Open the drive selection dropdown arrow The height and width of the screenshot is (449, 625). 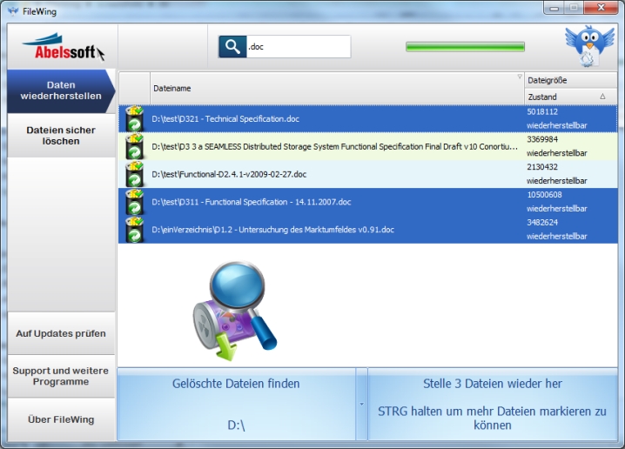[361, 405]
